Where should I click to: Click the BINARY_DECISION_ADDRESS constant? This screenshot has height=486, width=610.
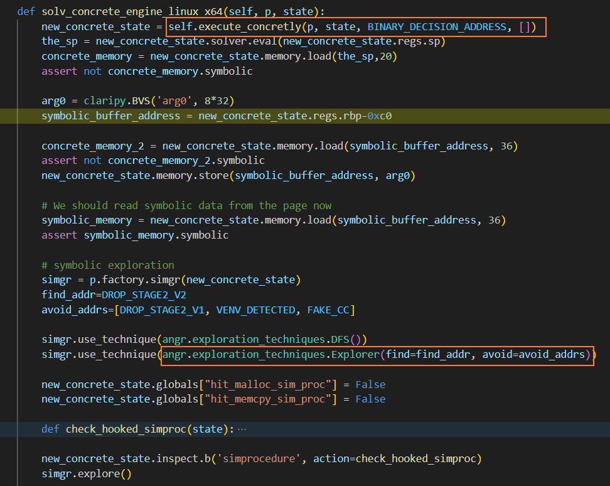437,27
